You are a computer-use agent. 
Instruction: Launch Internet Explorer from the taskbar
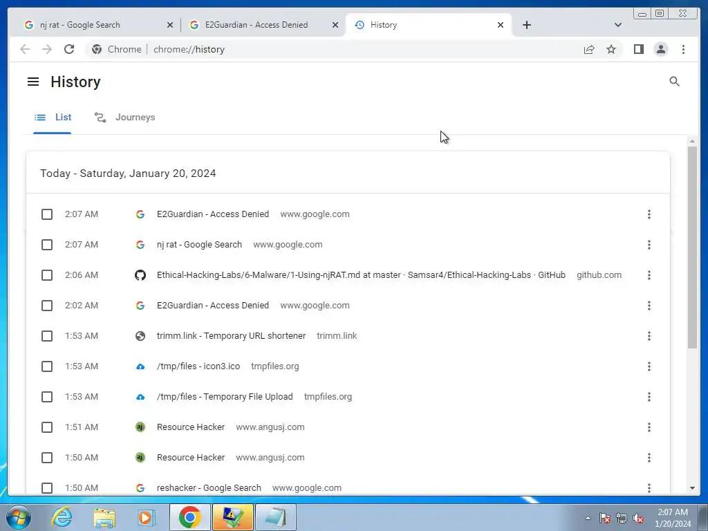tap(62, 517)
